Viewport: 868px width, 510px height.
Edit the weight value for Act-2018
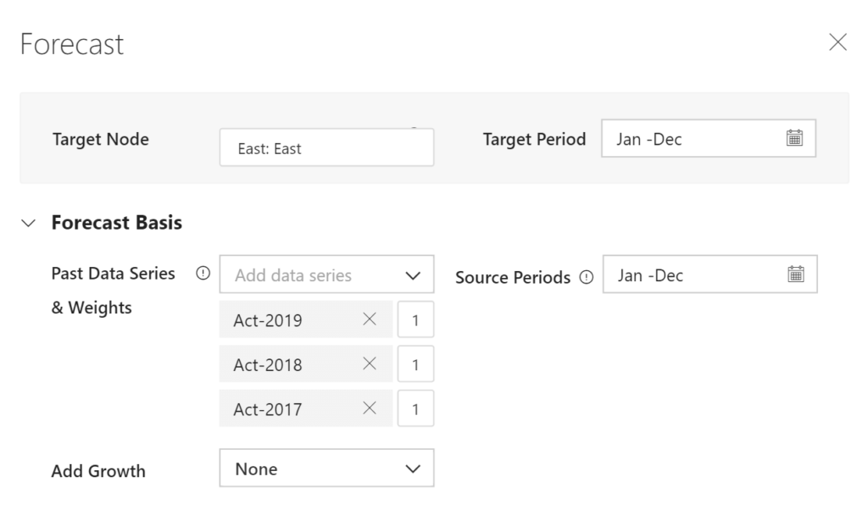tap(415, 363)
